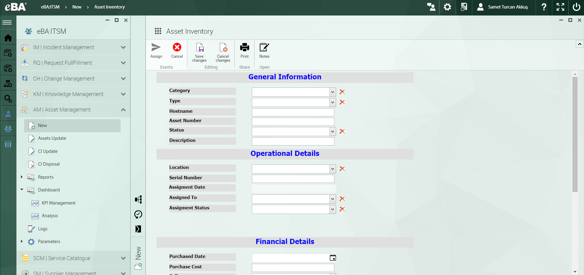
Task: Clear the Type field with red X
Action: 342,102
